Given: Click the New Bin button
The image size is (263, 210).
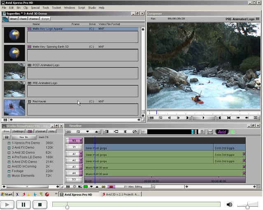Looking at the screenshot, I should click(24, 137).
